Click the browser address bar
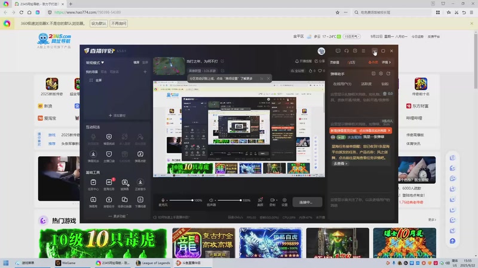478x268 pixels. point(189,13)
